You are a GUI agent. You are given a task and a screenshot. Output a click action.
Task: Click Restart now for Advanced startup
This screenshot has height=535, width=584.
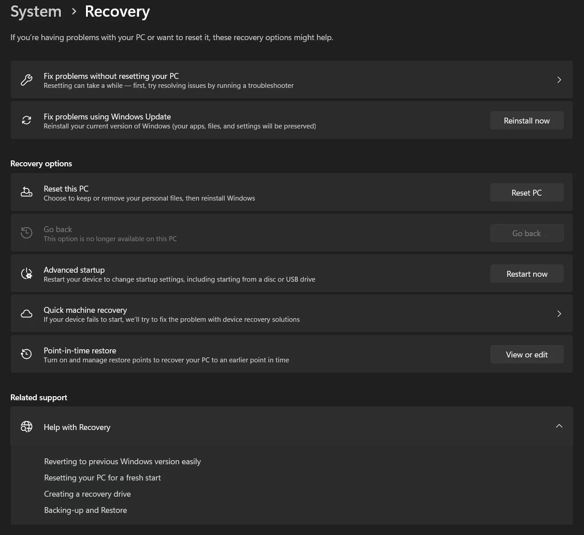click(x=527, y=274)
